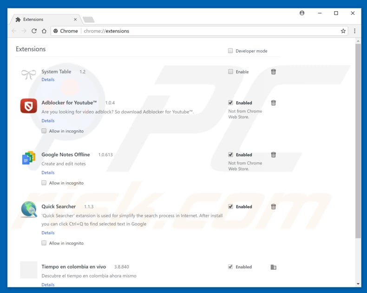This screenshot has width=367, height=293.
Task: Click the vertical scrollbar thumb
Action: [x=358, y=140]
